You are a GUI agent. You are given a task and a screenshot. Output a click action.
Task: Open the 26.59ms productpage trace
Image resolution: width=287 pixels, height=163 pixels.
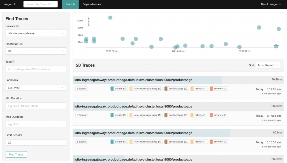tap(178, 159)
